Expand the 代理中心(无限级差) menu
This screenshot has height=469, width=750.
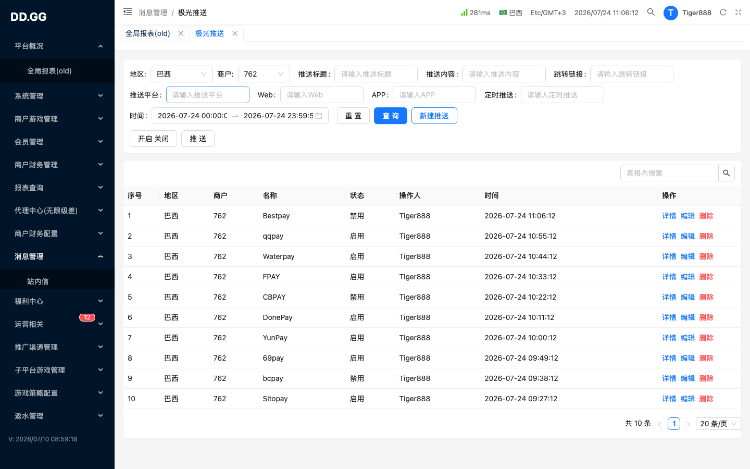(x=57, y=211)
